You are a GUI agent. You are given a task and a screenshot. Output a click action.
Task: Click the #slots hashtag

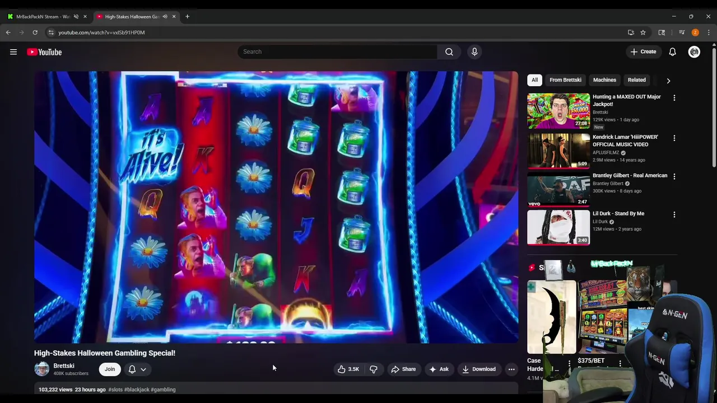click(x=115, y=390)
